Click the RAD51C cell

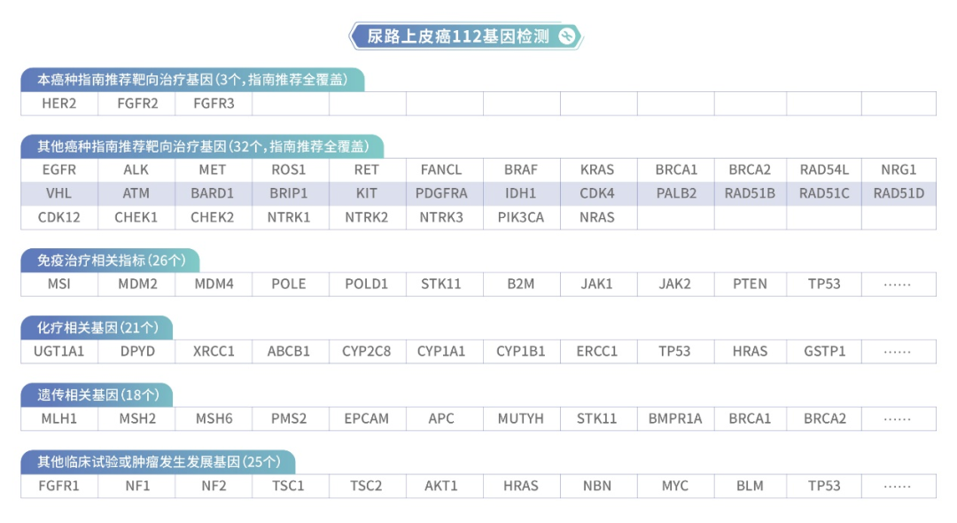pos(824,193)
